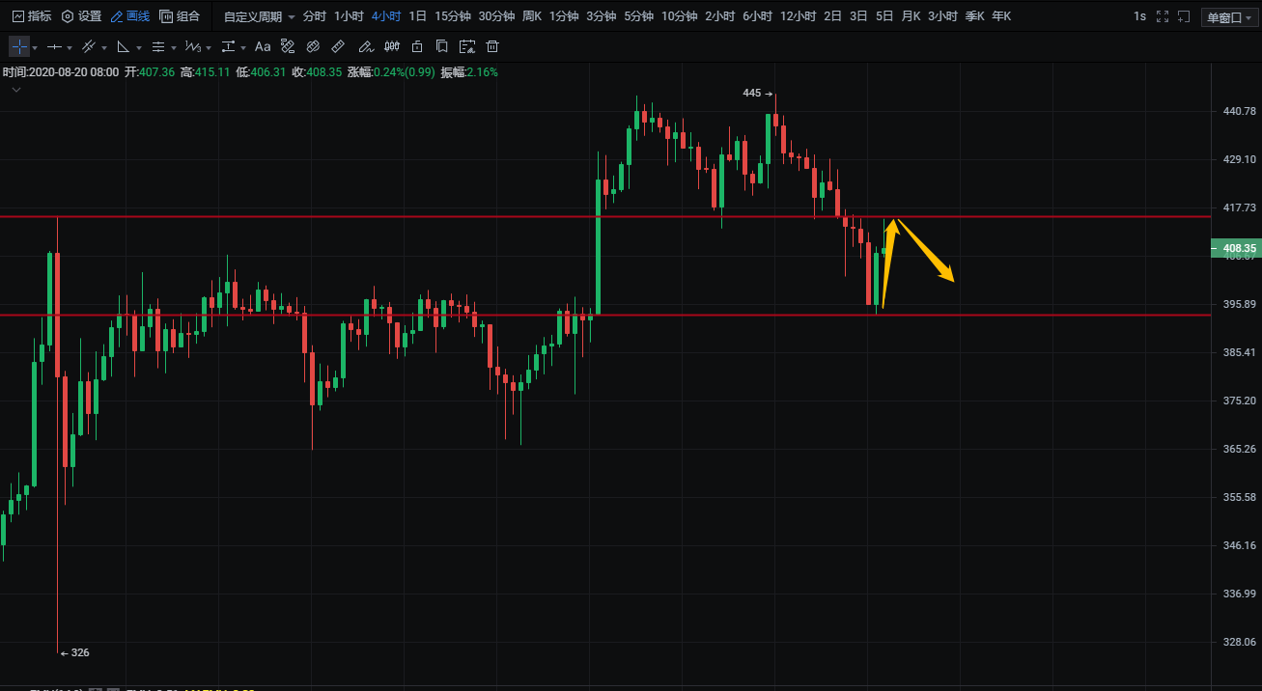Toggle the lock drawings icon
The height and width of the screenshot is (691, 1262).
coord(417,46)
